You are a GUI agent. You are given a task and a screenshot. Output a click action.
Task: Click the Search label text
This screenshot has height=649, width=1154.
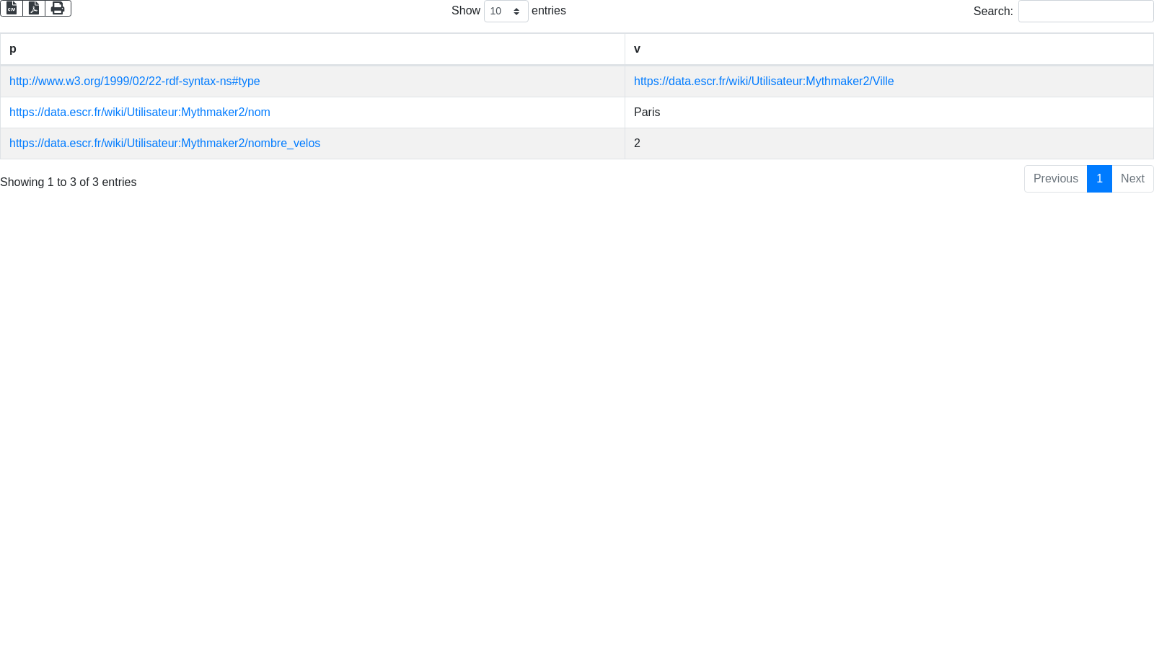(x=992, y=12)
